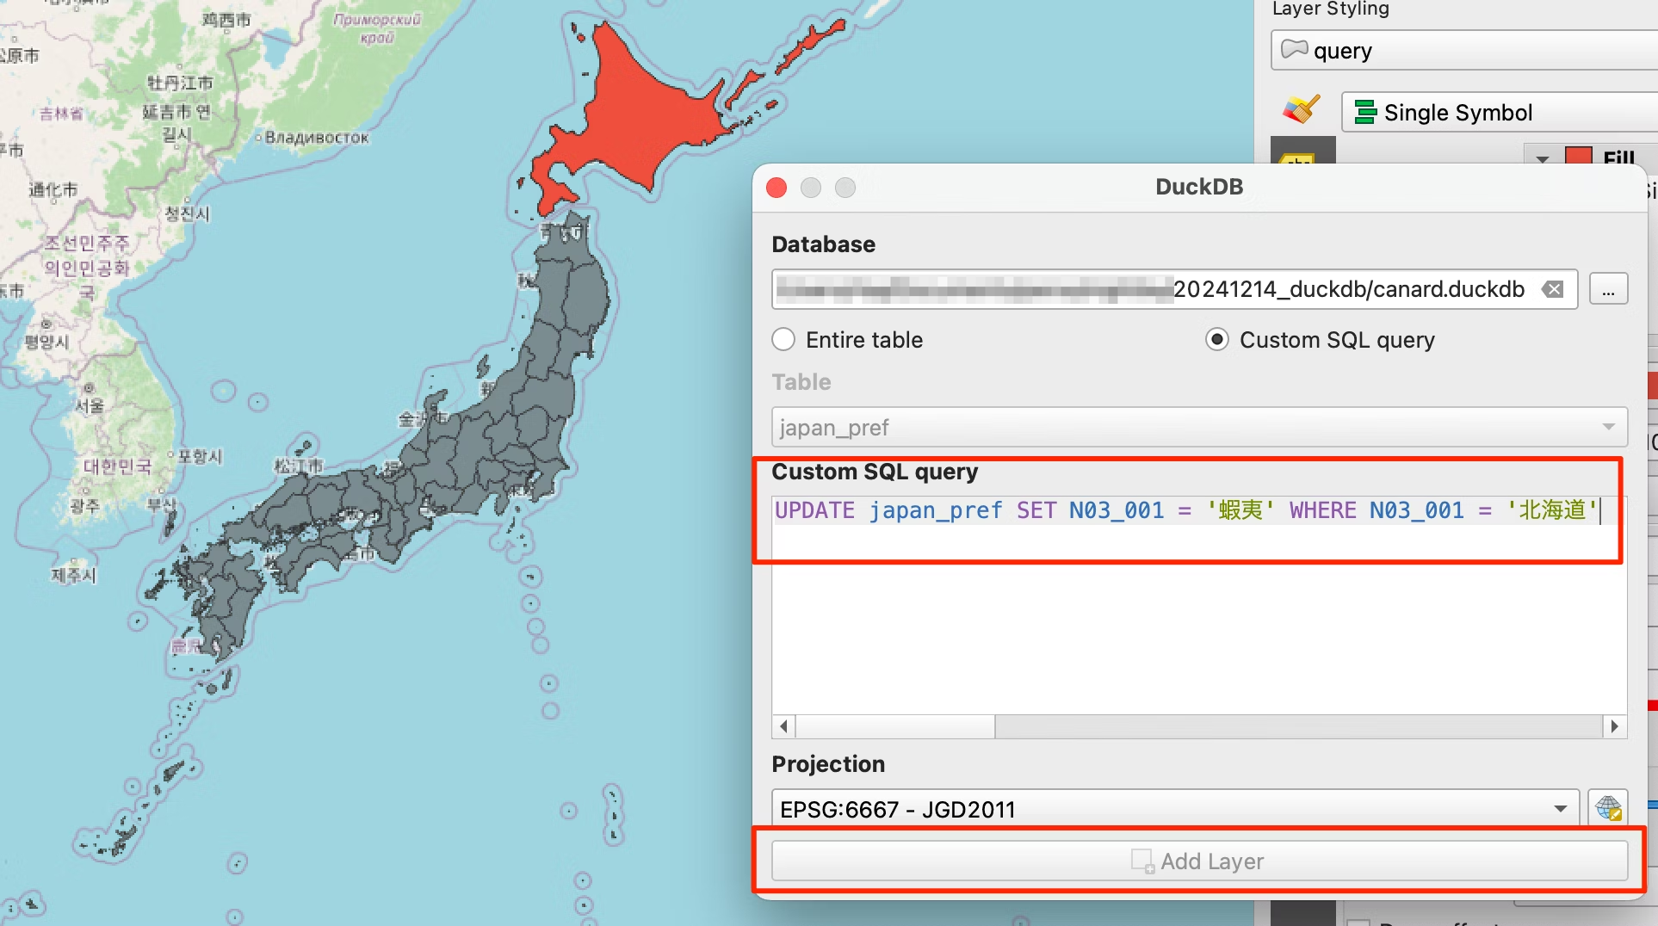Click the symbology paintbrush icon
This screenshot has width=1658, height=926.
click(x=1302, y=111)
